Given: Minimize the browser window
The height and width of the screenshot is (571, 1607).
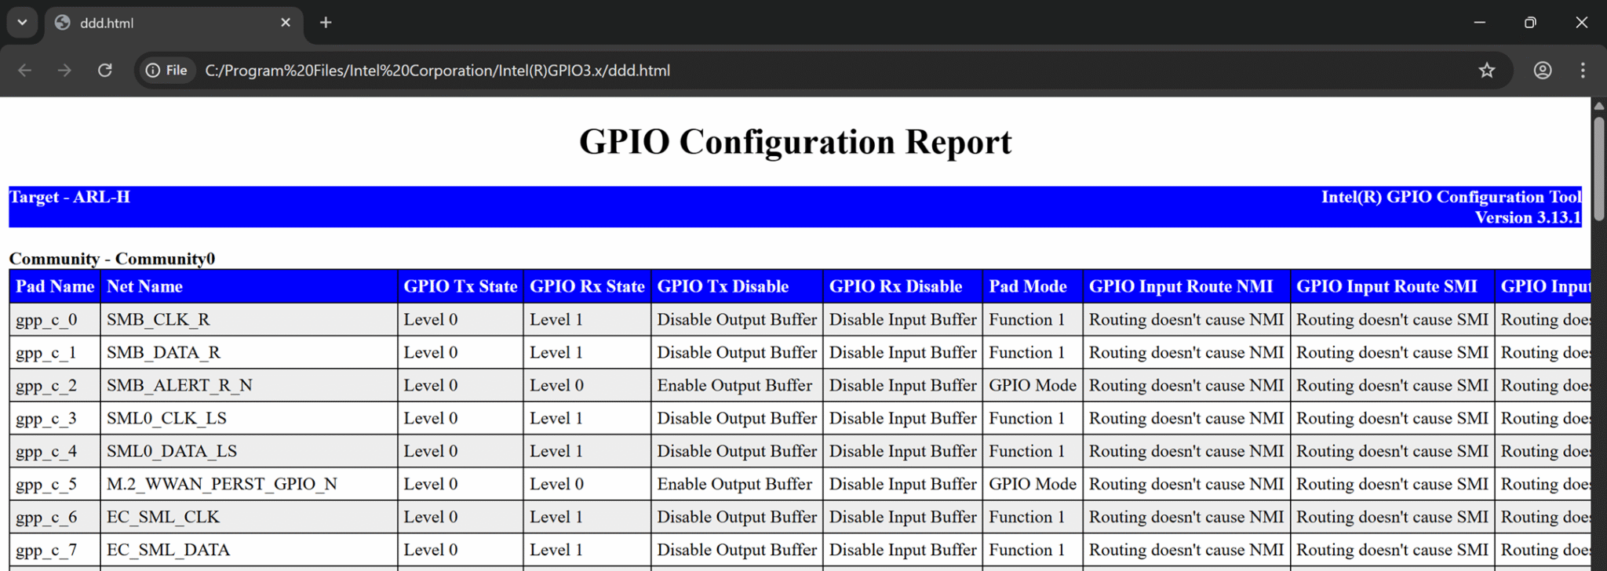Looking at the screenshot, I should tap(1480, 23).
